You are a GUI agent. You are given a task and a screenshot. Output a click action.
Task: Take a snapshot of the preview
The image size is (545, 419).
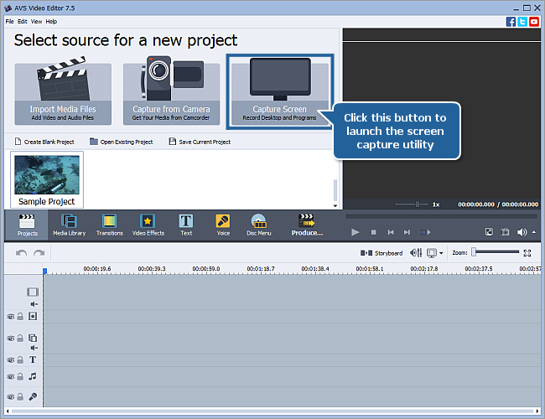[x=505, y=232]
